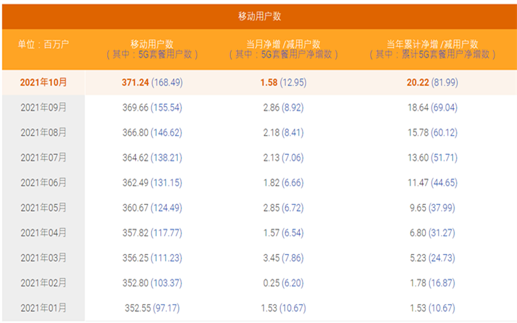Click the '362.49 (131.15)' cell
The image size is (517, 323).
click(153, 183)
